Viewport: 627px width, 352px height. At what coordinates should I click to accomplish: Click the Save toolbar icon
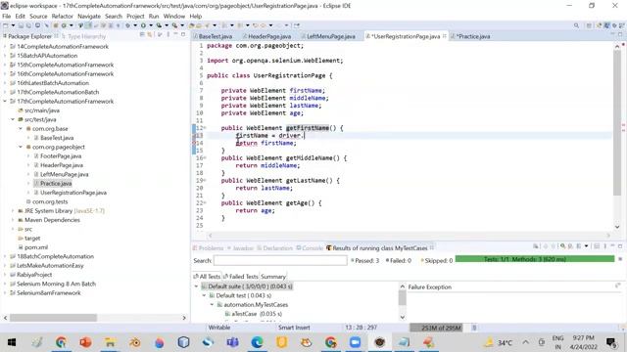click(21, 25)
